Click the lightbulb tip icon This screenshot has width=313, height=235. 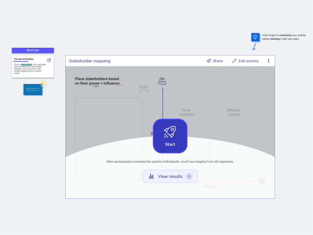(255, 37)
